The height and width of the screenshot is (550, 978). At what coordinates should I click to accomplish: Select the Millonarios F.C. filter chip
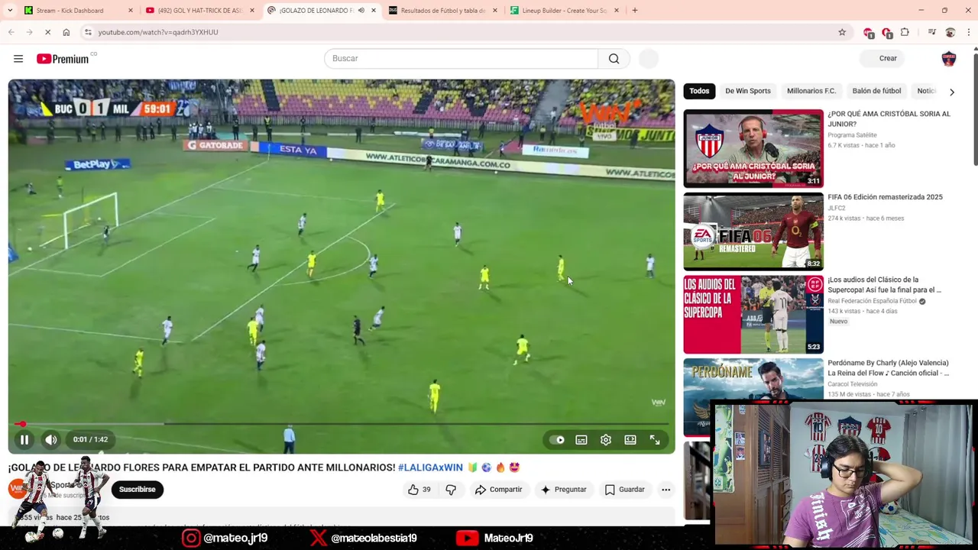[x=811, y=91]
